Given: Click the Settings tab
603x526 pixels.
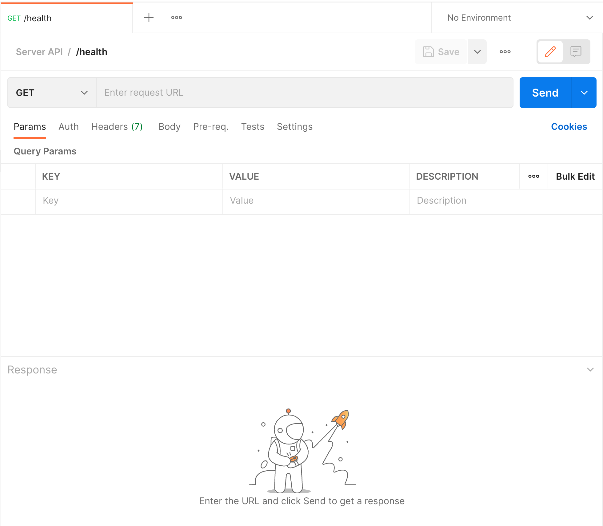Looking at the screenshot, I should pos(295,127).
